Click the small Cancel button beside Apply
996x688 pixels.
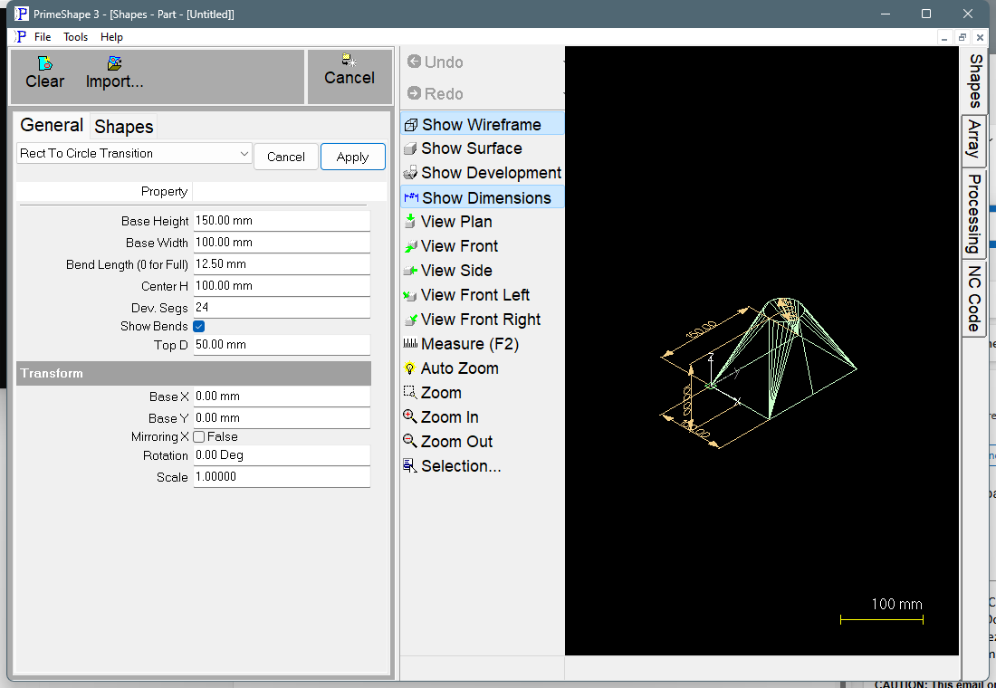[286, 157]
